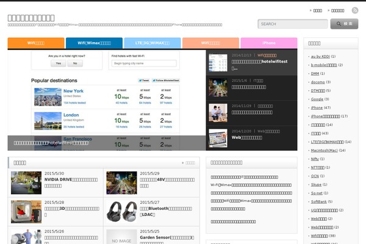366x244 pixels.
Task: Click the Begin typing city name field
Action: pyautogui.click(x=144, y=63)
